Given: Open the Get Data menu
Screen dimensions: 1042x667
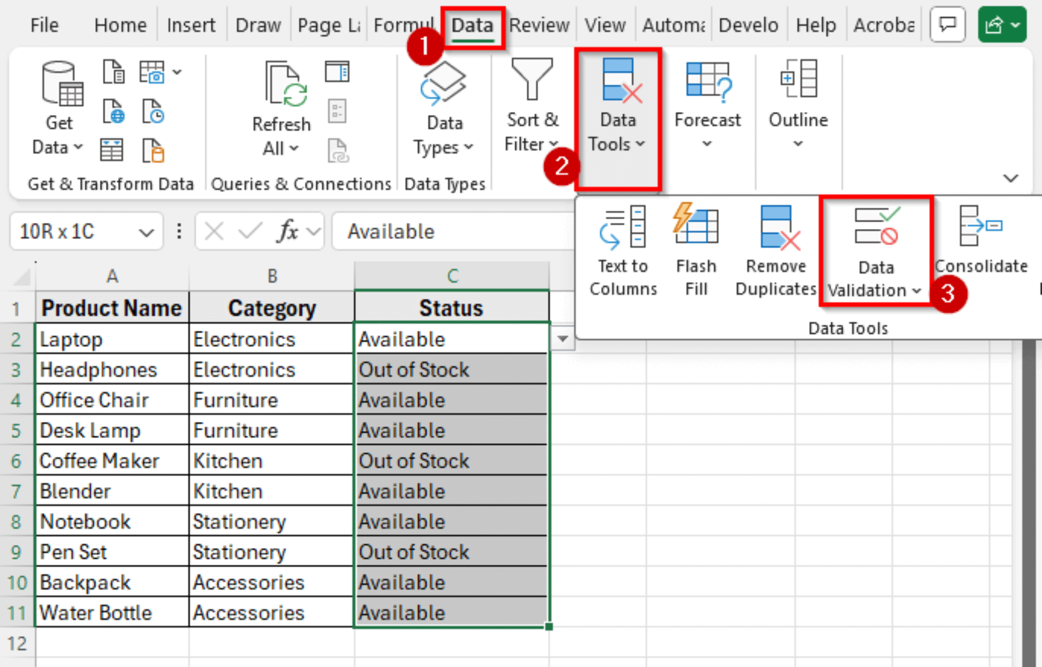Looking at the screenshot, I should [x=59, y=108].
